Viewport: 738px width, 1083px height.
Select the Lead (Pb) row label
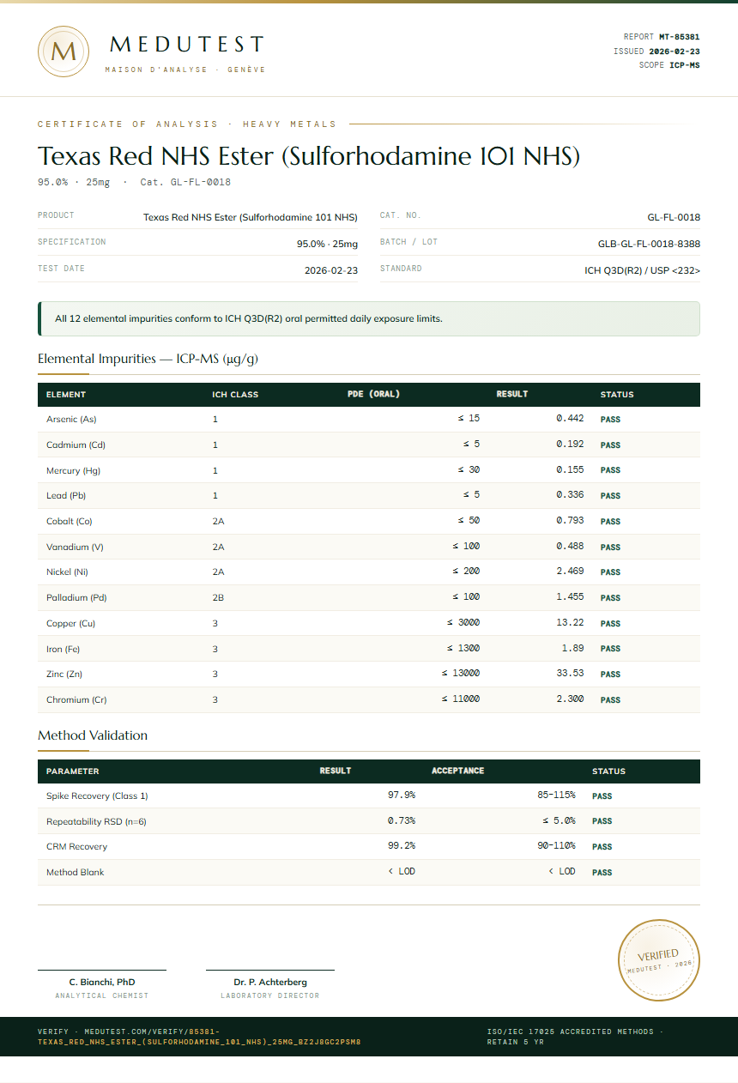(66, 496)
